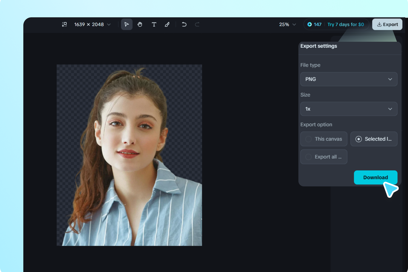Open the credits icon showing 147
This screenshot has height=272, width=408.
coord(310,24)
